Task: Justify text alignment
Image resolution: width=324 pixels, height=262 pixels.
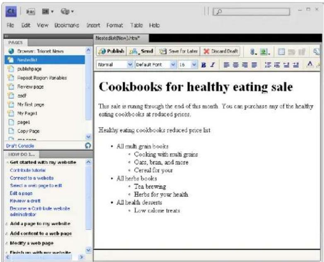Action: pos(254,65)
